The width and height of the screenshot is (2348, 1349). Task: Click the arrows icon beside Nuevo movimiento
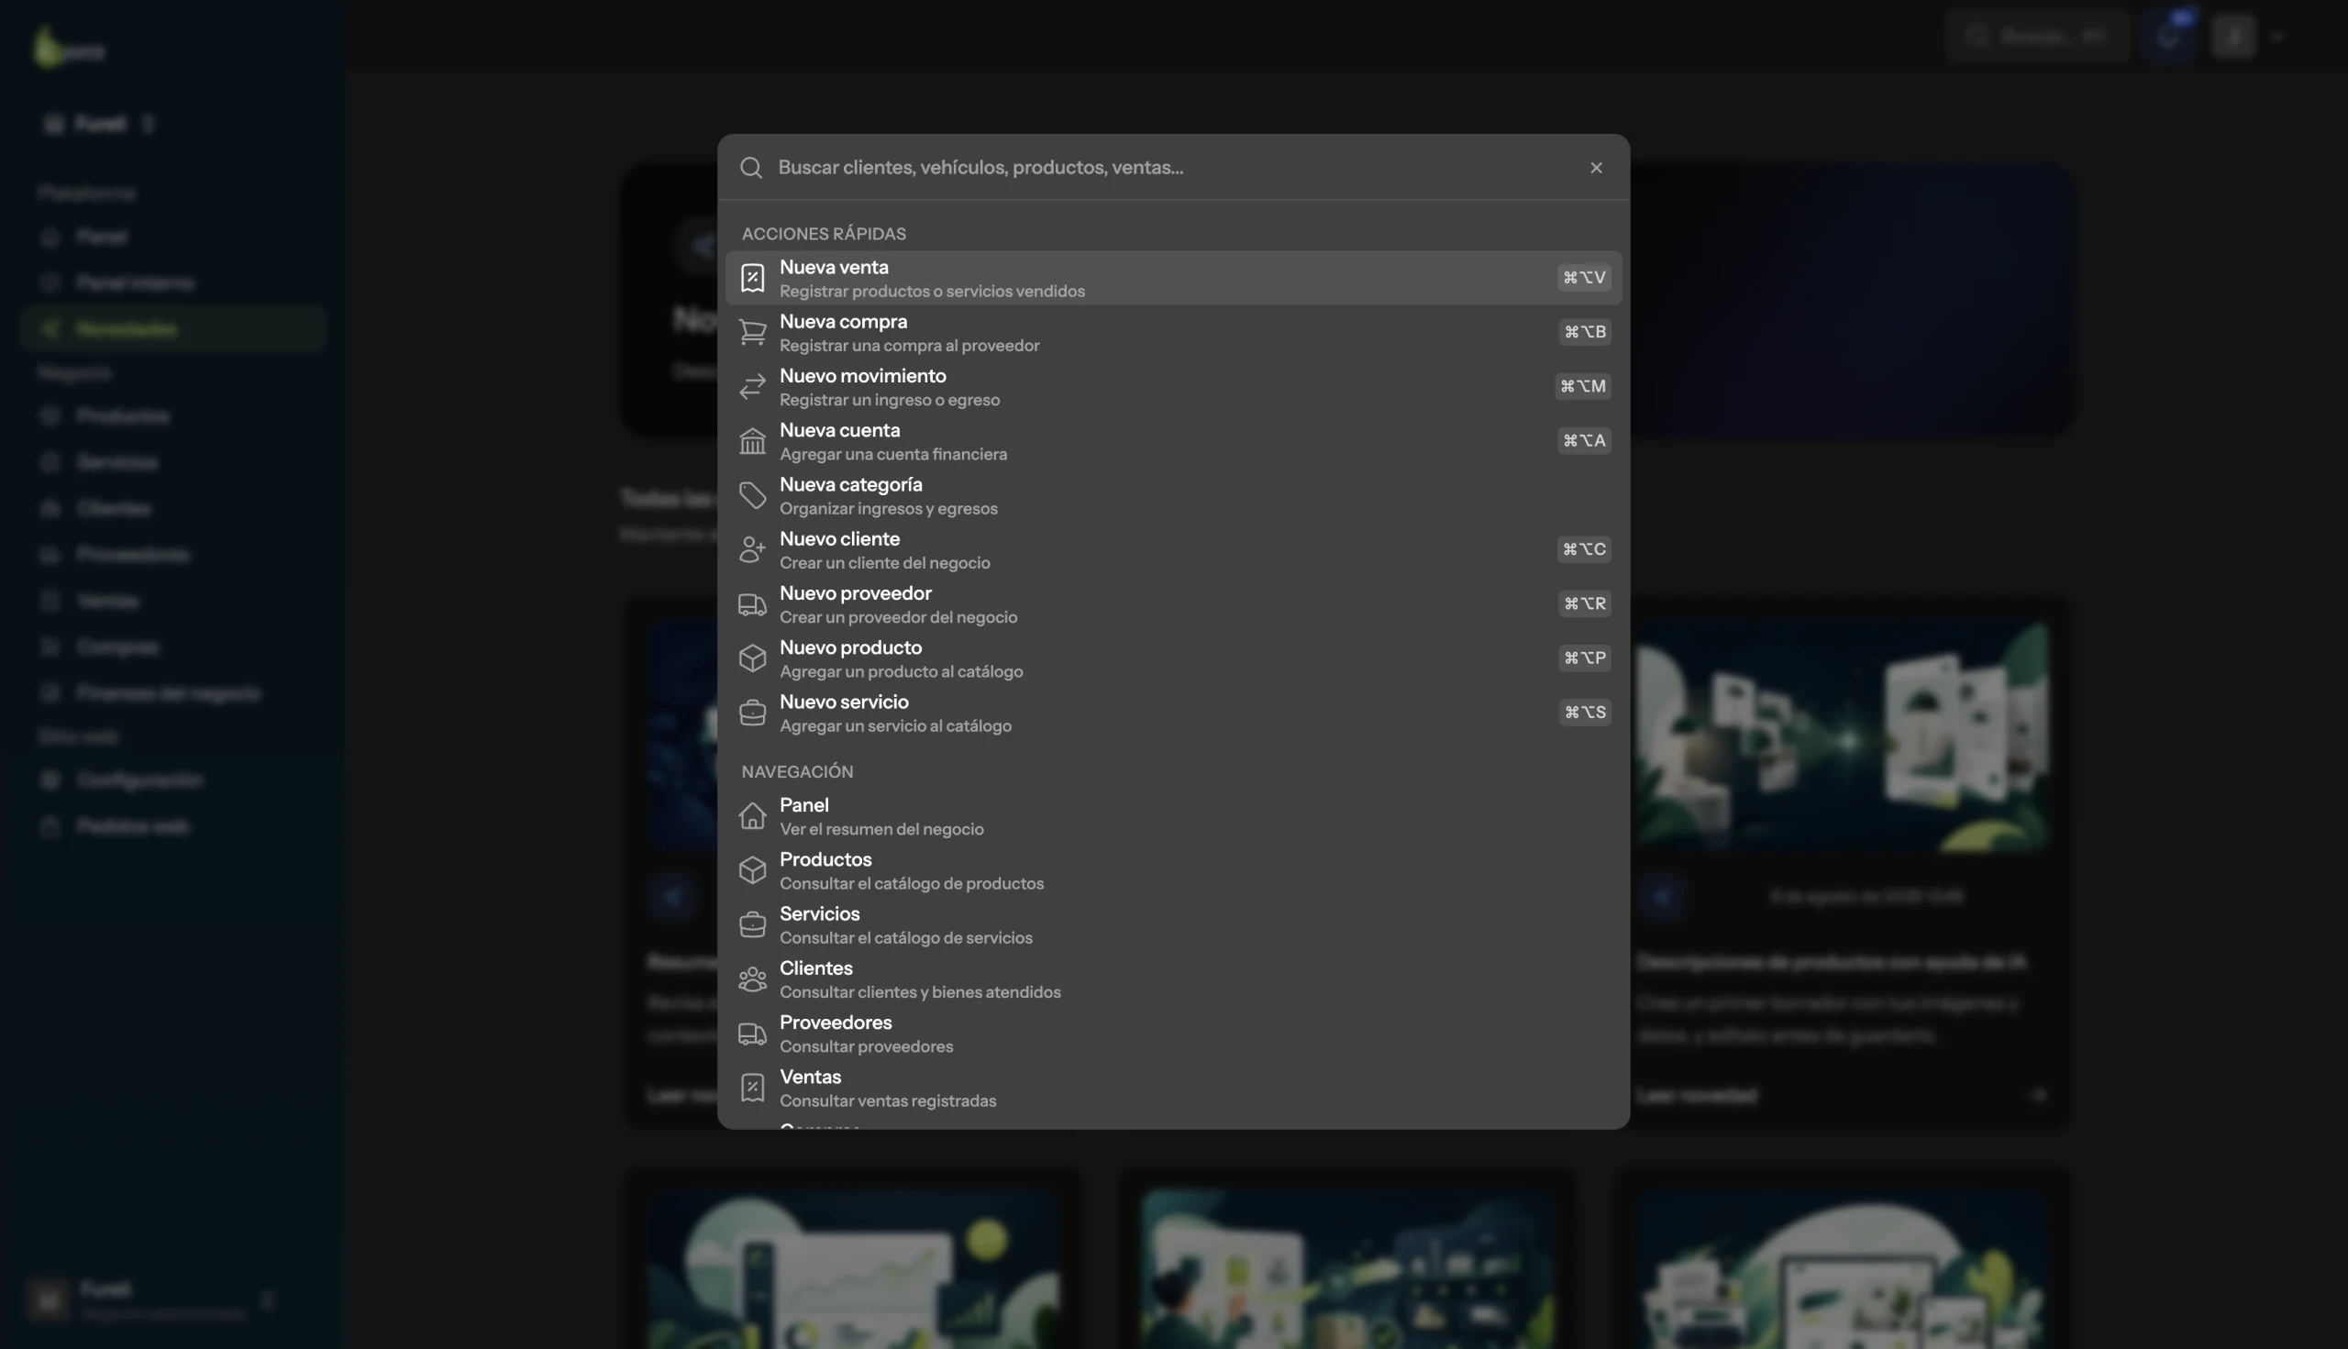(752, 386)
